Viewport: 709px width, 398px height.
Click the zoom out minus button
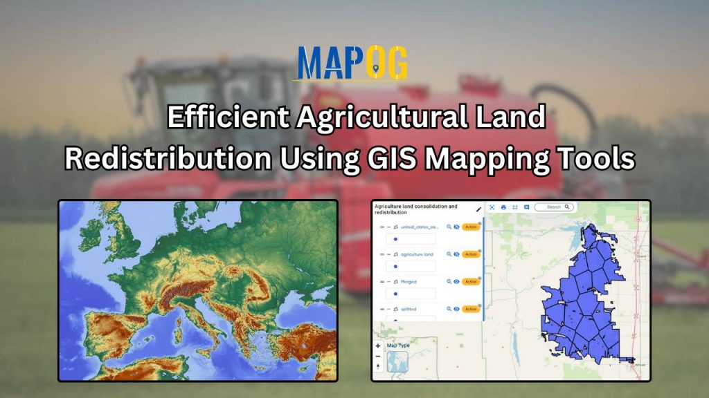378,357
